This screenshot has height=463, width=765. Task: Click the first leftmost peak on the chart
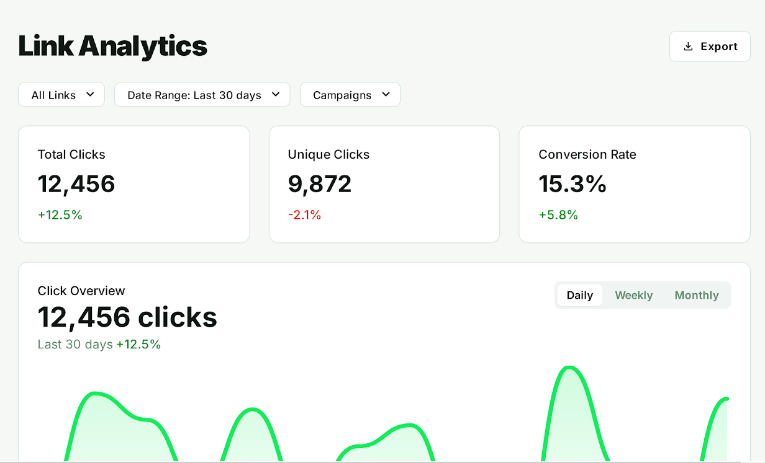tap(95, 394)
